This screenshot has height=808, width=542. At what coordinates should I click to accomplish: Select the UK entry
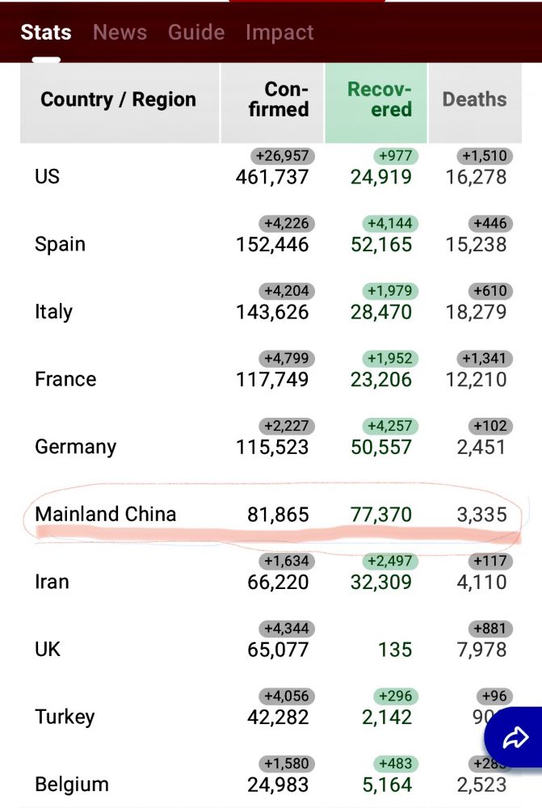coord(48,650)
